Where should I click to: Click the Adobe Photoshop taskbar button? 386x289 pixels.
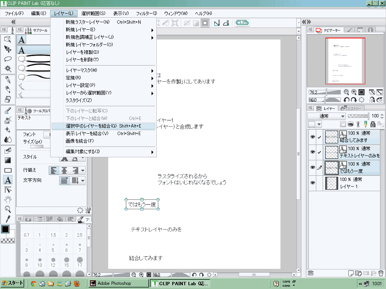click(x=114, y=283)
